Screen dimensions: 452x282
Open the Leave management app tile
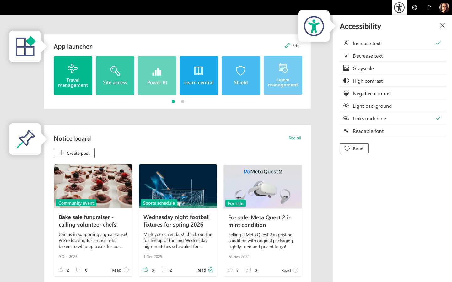click(x=283, y=75)
